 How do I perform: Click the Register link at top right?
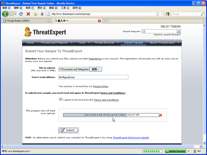coord(176,26)
